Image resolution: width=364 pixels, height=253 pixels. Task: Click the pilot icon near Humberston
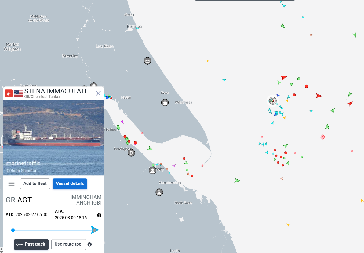click(159, 192)
